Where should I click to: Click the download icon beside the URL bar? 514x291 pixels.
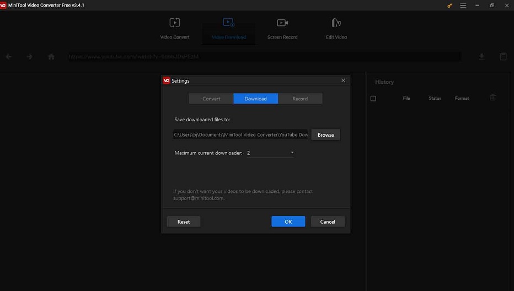(481, 57)
